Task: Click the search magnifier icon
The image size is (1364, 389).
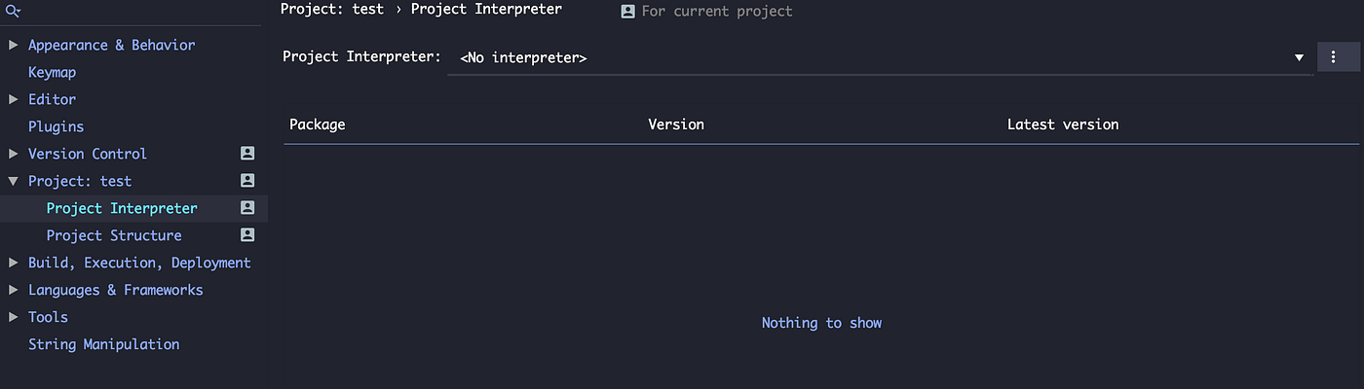Action: (13, 12)
